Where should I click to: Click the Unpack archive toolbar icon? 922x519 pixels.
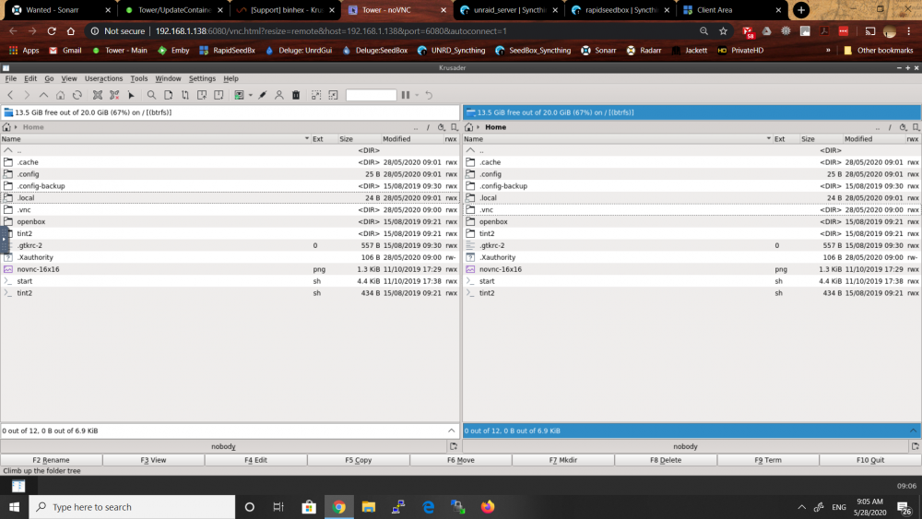(x=219, y=95)
